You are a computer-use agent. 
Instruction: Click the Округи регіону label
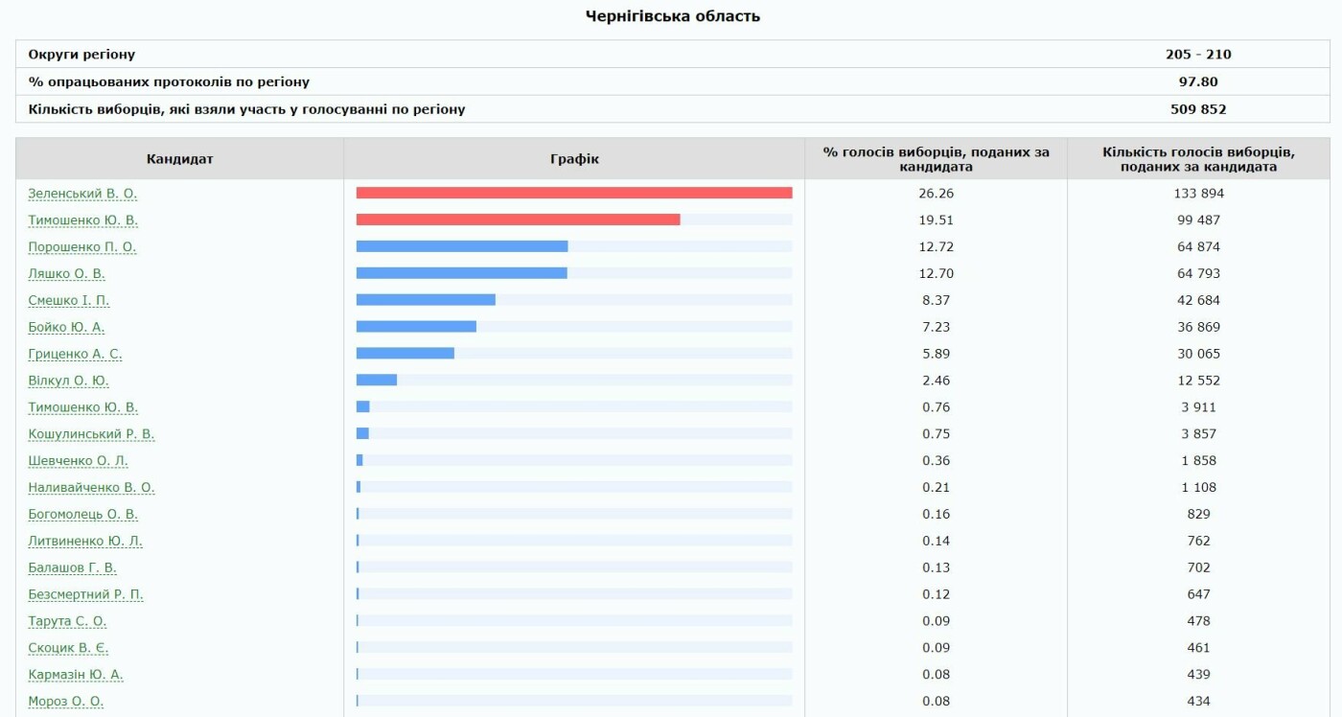[x=81, y=55]
